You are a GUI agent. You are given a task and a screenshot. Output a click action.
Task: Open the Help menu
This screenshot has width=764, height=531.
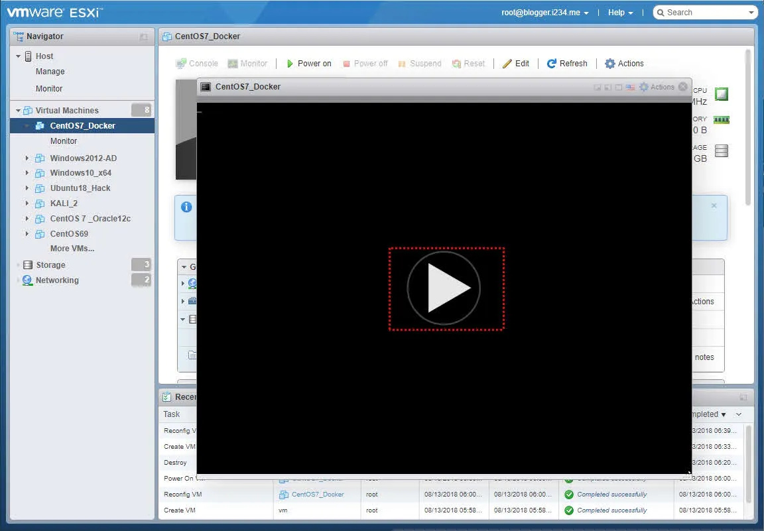[620, 13]
